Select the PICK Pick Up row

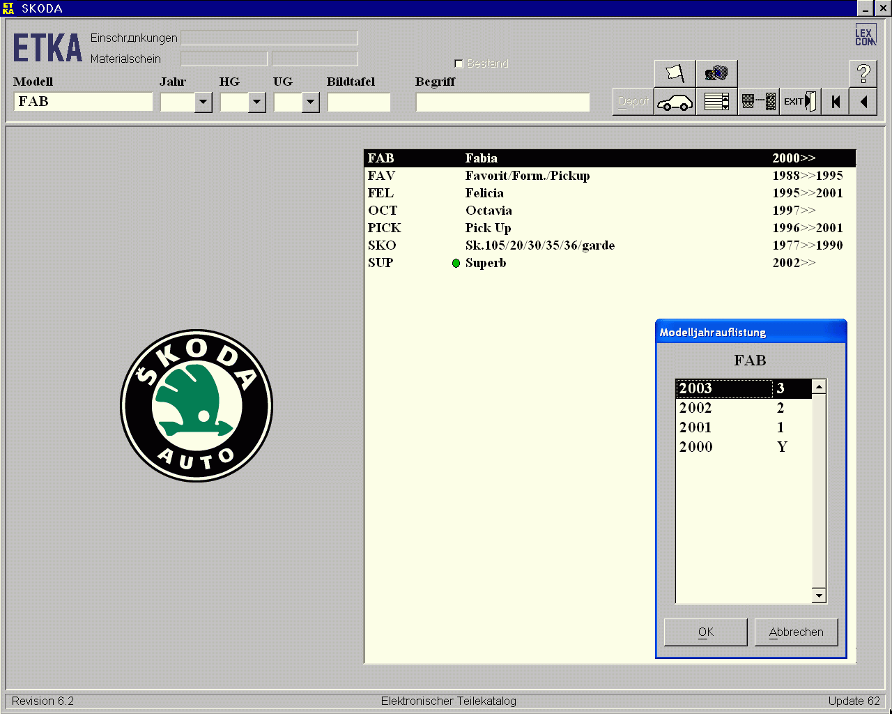point(610,228)
